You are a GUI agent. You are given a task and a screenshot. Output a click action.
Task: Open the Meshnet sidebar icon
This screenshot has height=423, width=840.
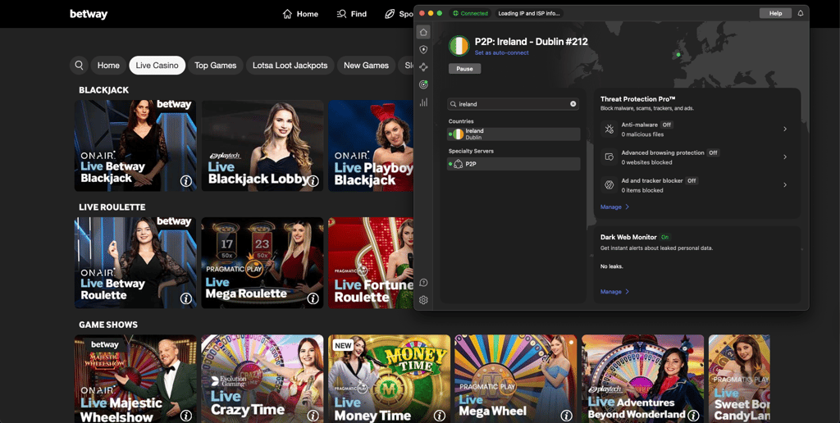[423, 67]
